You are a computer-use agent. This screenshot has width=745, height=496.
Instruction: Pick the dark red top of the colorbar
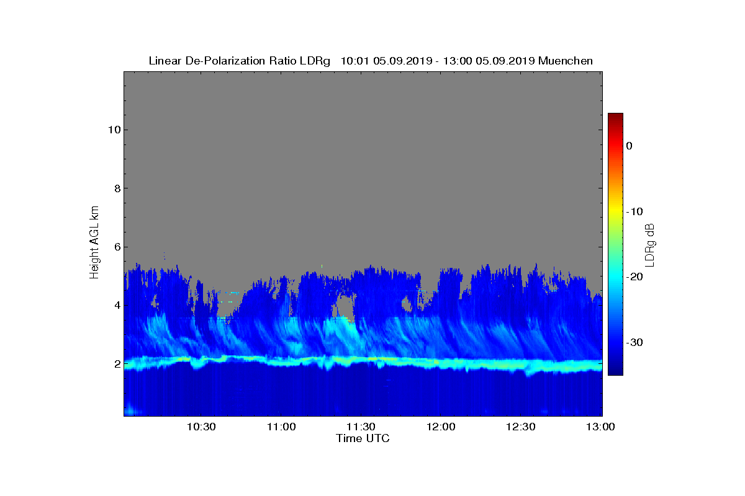click(x=615, y=117)
